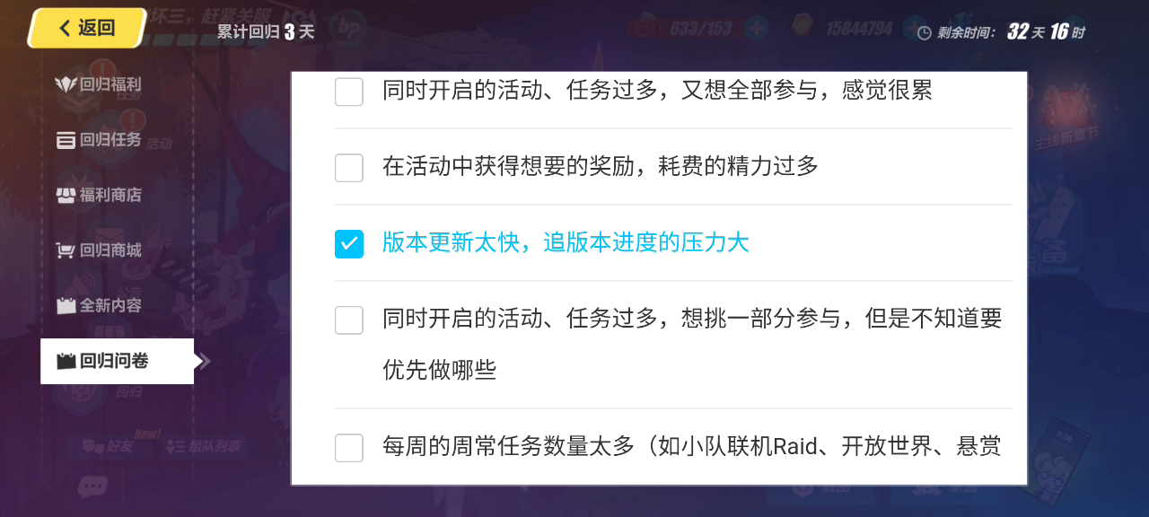Check the 每周的周常任务数量太多 checkbox

349,447
